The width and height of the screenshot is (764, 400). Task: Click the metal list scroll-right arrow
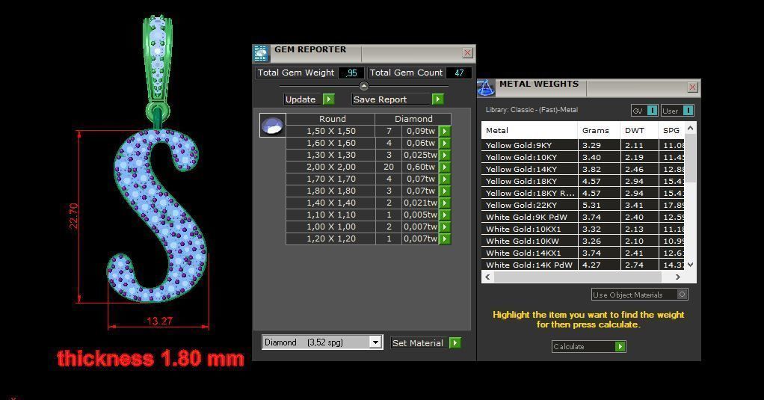tap(678, 277)
